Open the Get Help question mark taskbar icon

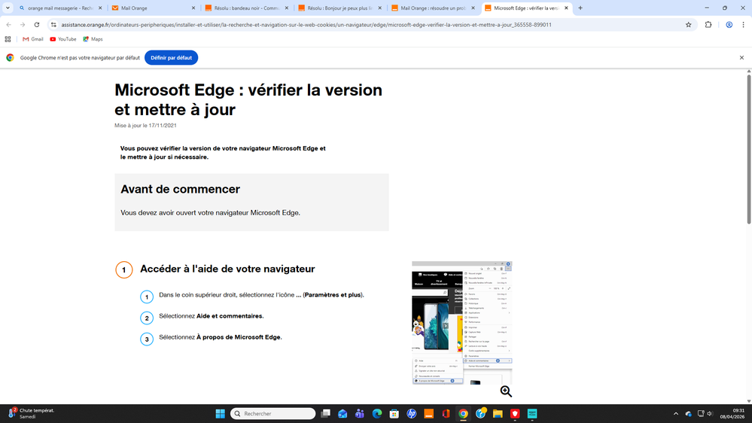point(480,413)
